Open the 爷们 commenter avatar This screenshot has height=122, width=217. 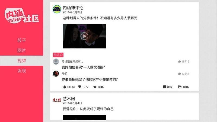click(x=56, y=73)
